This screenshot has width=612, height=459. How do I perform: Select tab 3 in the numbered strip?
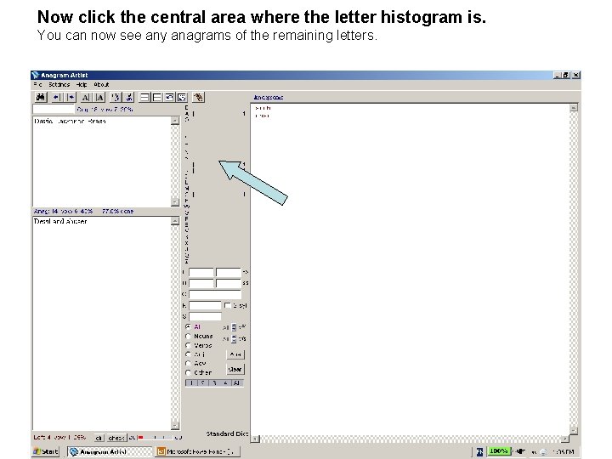pyautogui.click(x=214, y=382)
